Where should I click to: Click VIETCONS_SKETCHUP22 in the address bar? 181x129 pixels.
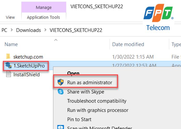point(76,30)
